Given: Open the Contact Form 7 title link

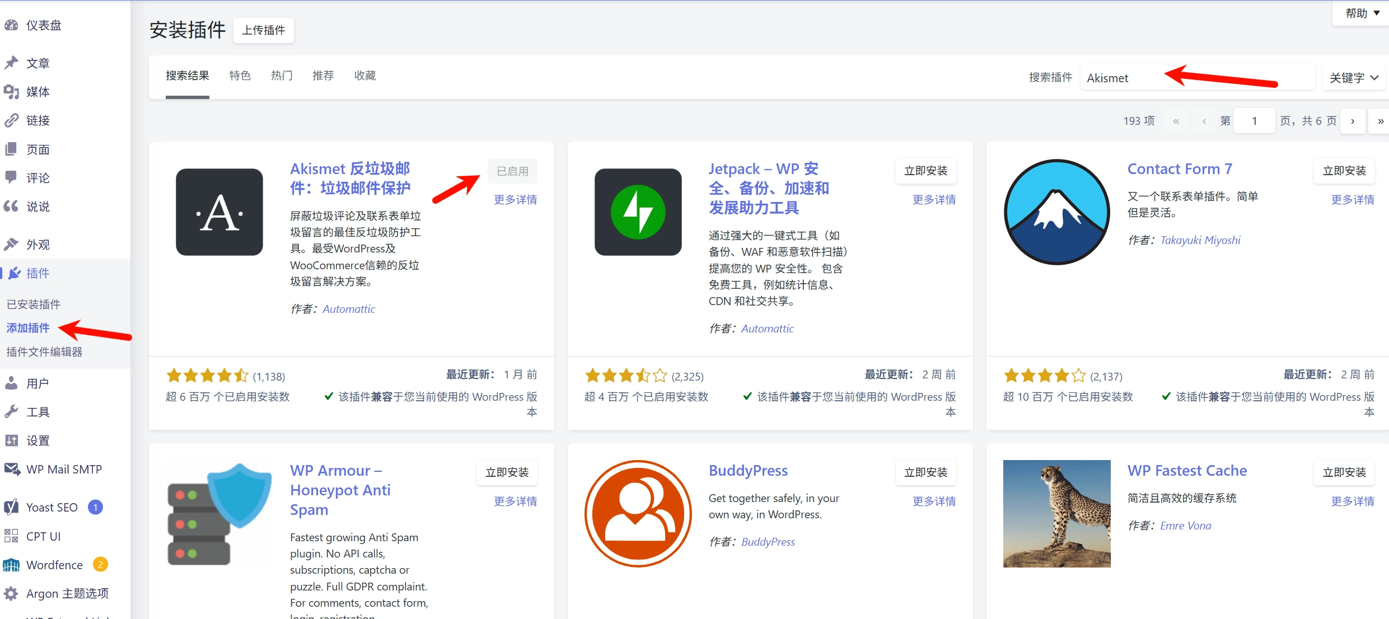Looking at the screenshot, I should (x=1180, y=169).
